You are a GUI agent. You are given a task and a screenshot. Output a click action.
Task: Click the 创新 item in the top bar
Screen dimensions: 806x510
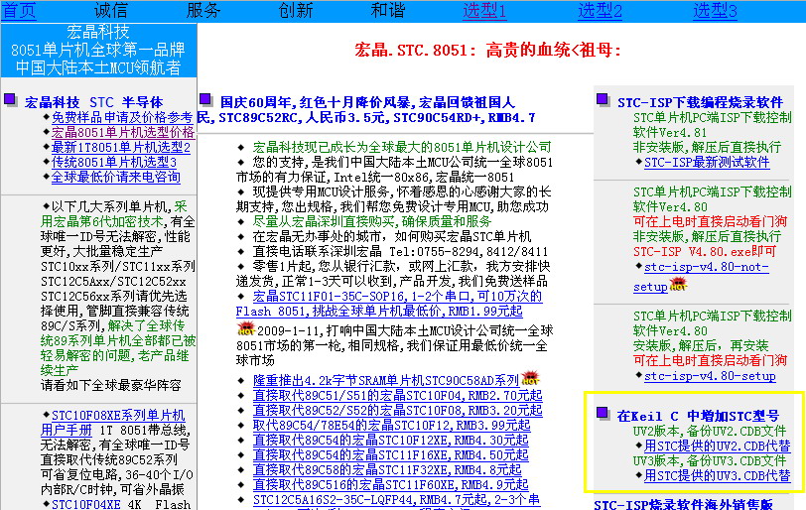tap(296, 10)
